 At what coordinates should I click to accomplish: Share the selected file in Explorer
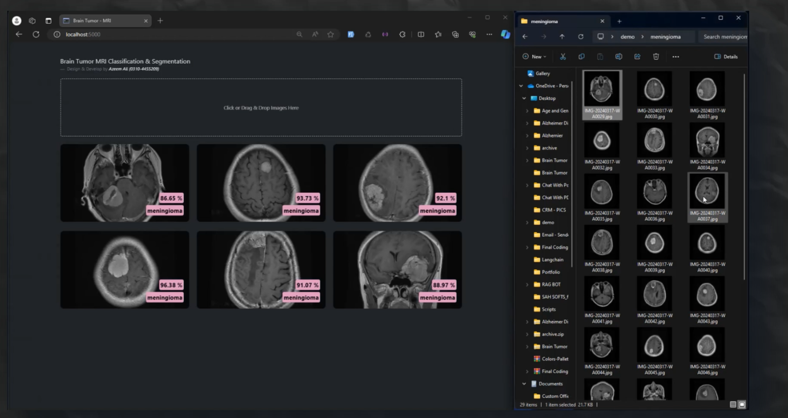pos(637,57)
